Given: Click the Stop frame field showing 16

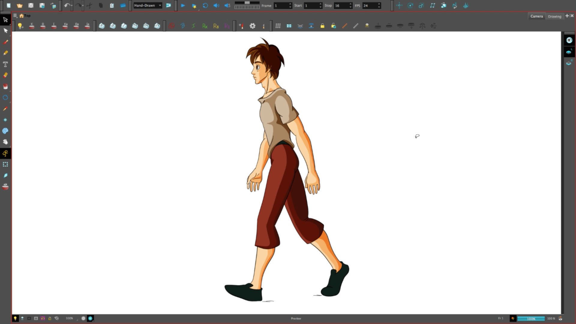Looking at the screenshot, I should 341,5.
